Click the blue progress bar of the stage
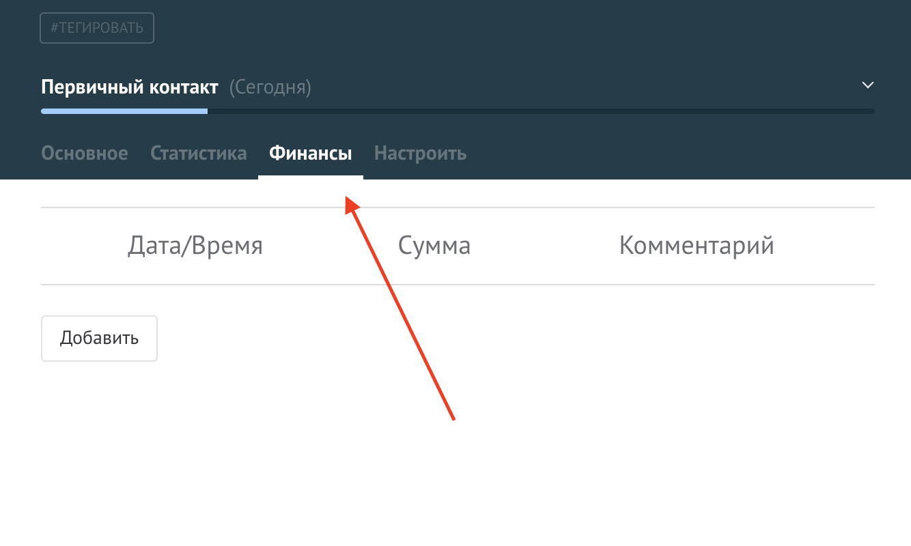This screenshot has width=911, height=546. (123, 111)
